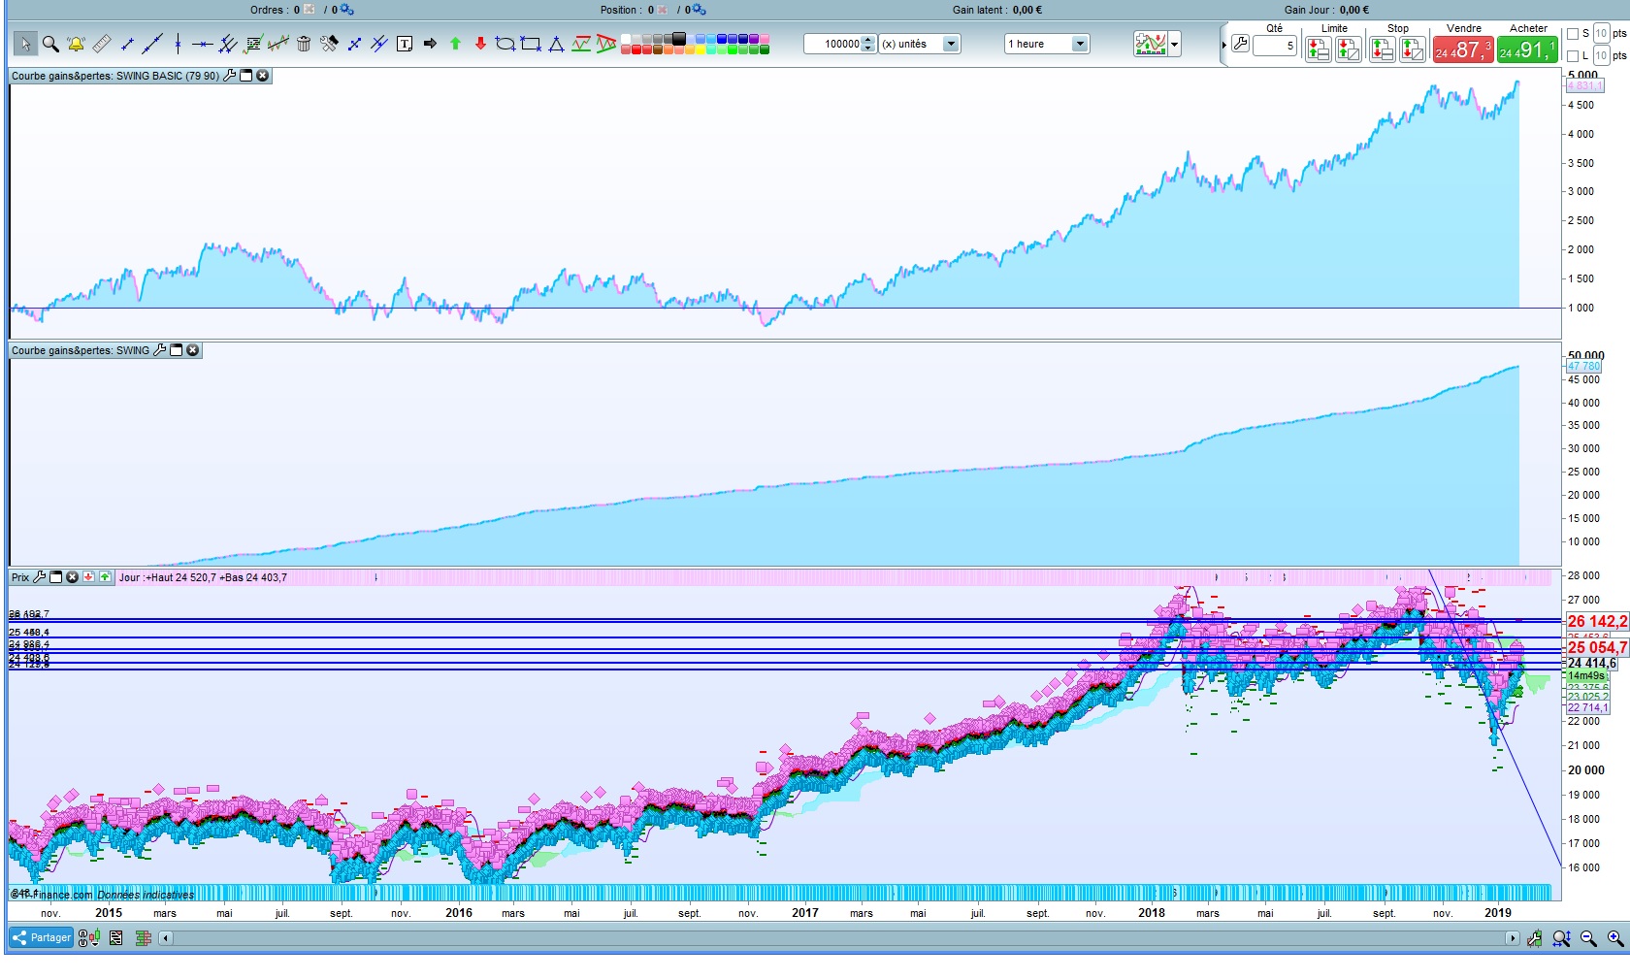Click the 100000 units stepper arrows
The width and height of the screenshot is (1630, 980).
pos(869,44)
